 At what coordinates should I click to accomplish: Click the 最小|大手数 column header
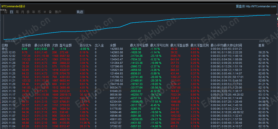[42, 46]
